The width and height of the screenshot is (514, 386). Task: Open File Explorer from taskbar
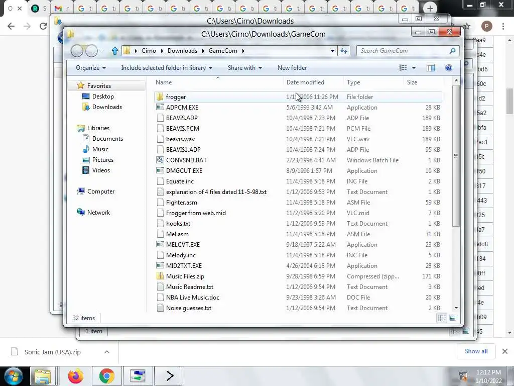pyautogui.click(x=43, y=376)
